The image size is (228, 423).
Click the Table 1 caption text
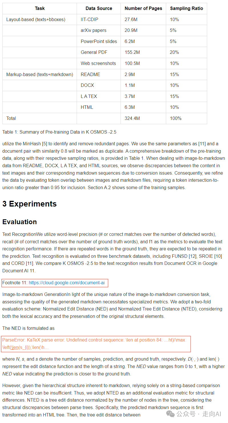point(59,132)
